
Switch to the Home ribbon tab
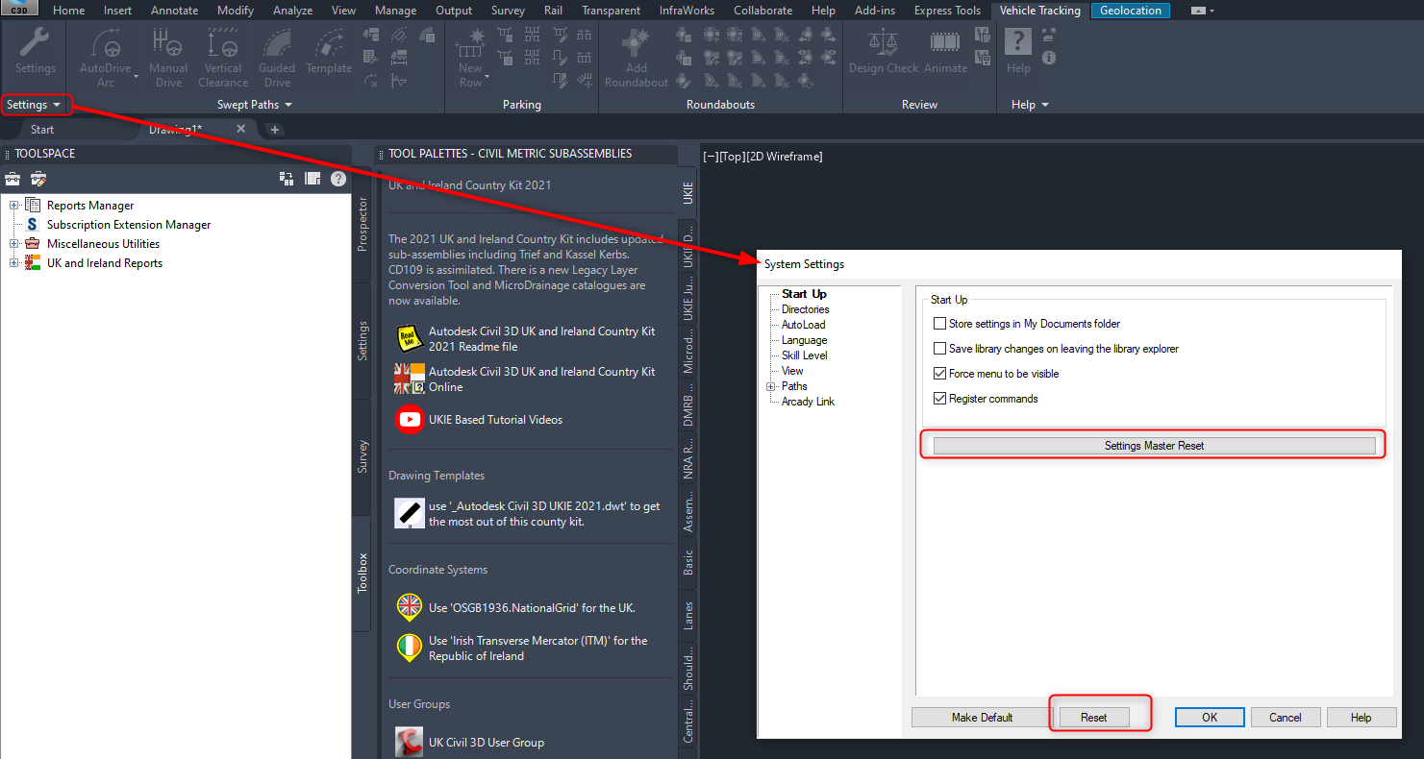68,11
